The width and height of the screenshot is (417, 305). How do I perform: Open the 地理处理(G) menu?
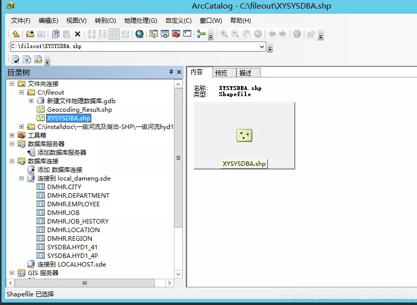(141, 21)
